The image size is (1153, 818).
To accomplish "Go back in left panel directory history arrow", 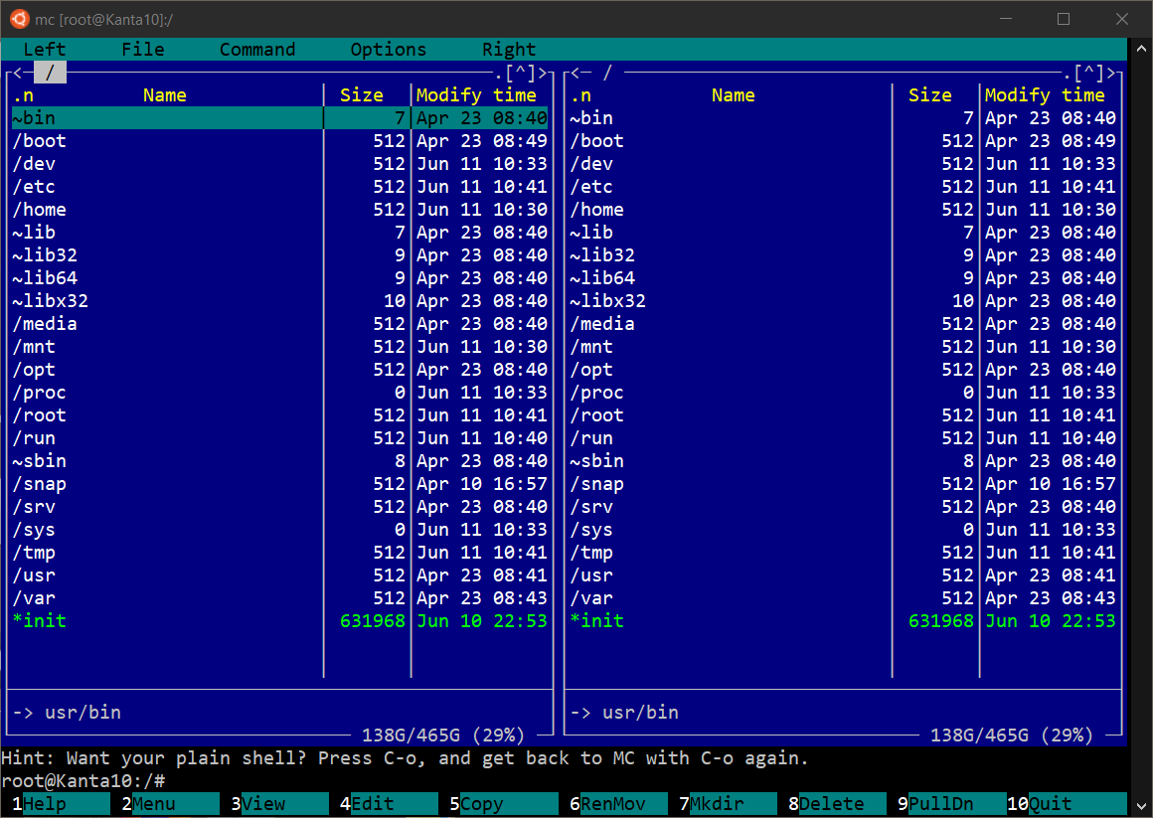I will pos(18,73).
